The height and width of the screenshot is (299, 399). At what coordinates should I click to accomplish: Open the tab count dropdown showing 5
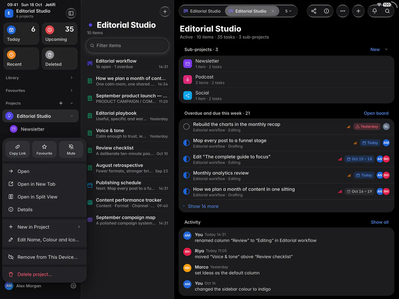(x=288, y=11)
